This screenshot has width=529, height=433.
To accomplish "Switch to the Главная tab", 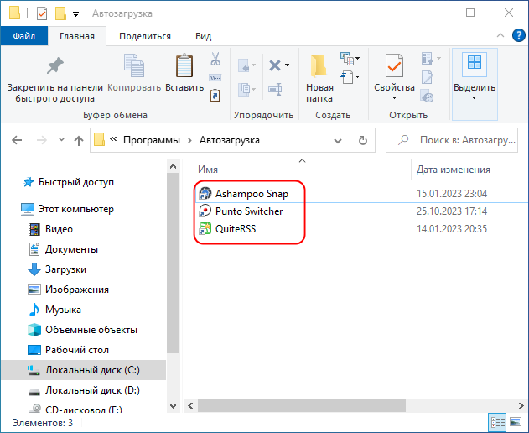I will 77,36.
